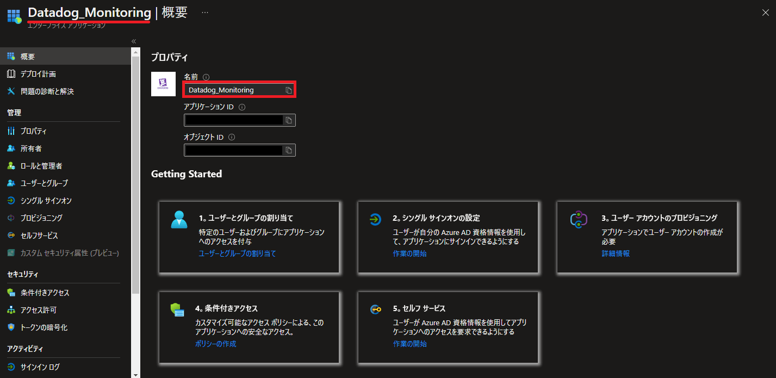
Task: Click the ロールと管理者 icon
Action: [x=11, y=166]
